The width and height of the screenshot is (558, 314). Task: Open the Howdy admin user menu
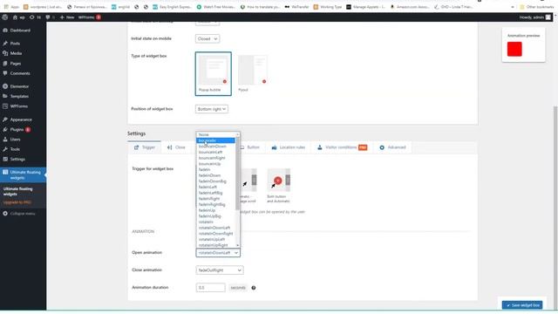(x=534, y=17)
